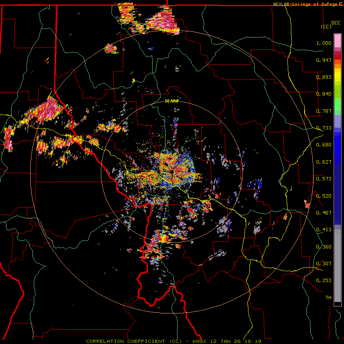Select the 0.467 scale value
This screenshot has height=344, width=344.
coord(324,213)
